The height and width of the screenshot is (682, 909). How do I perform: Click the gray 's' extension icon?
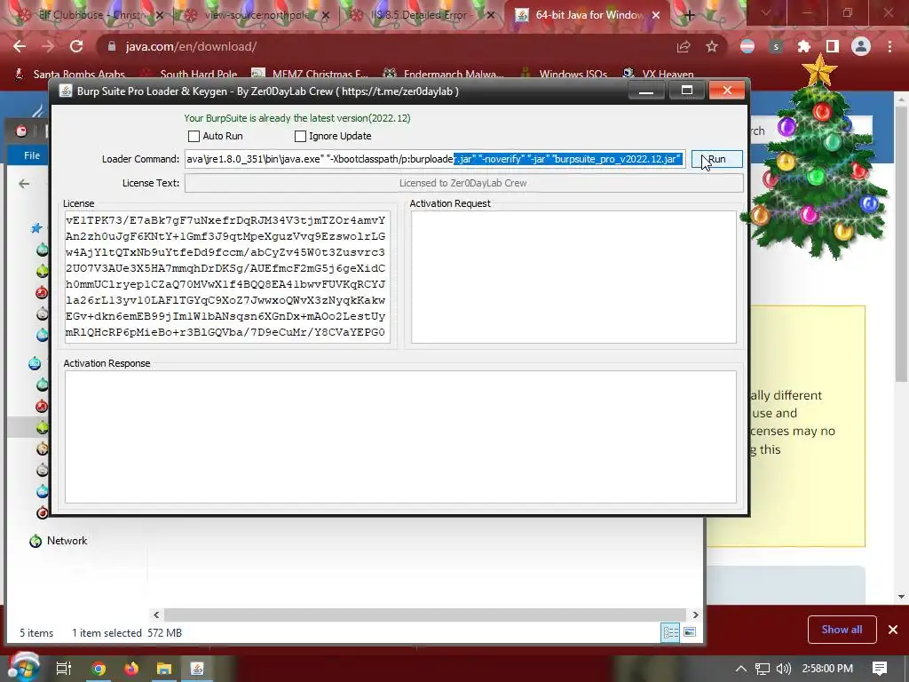pyautogui.click(x=776, y=46)
